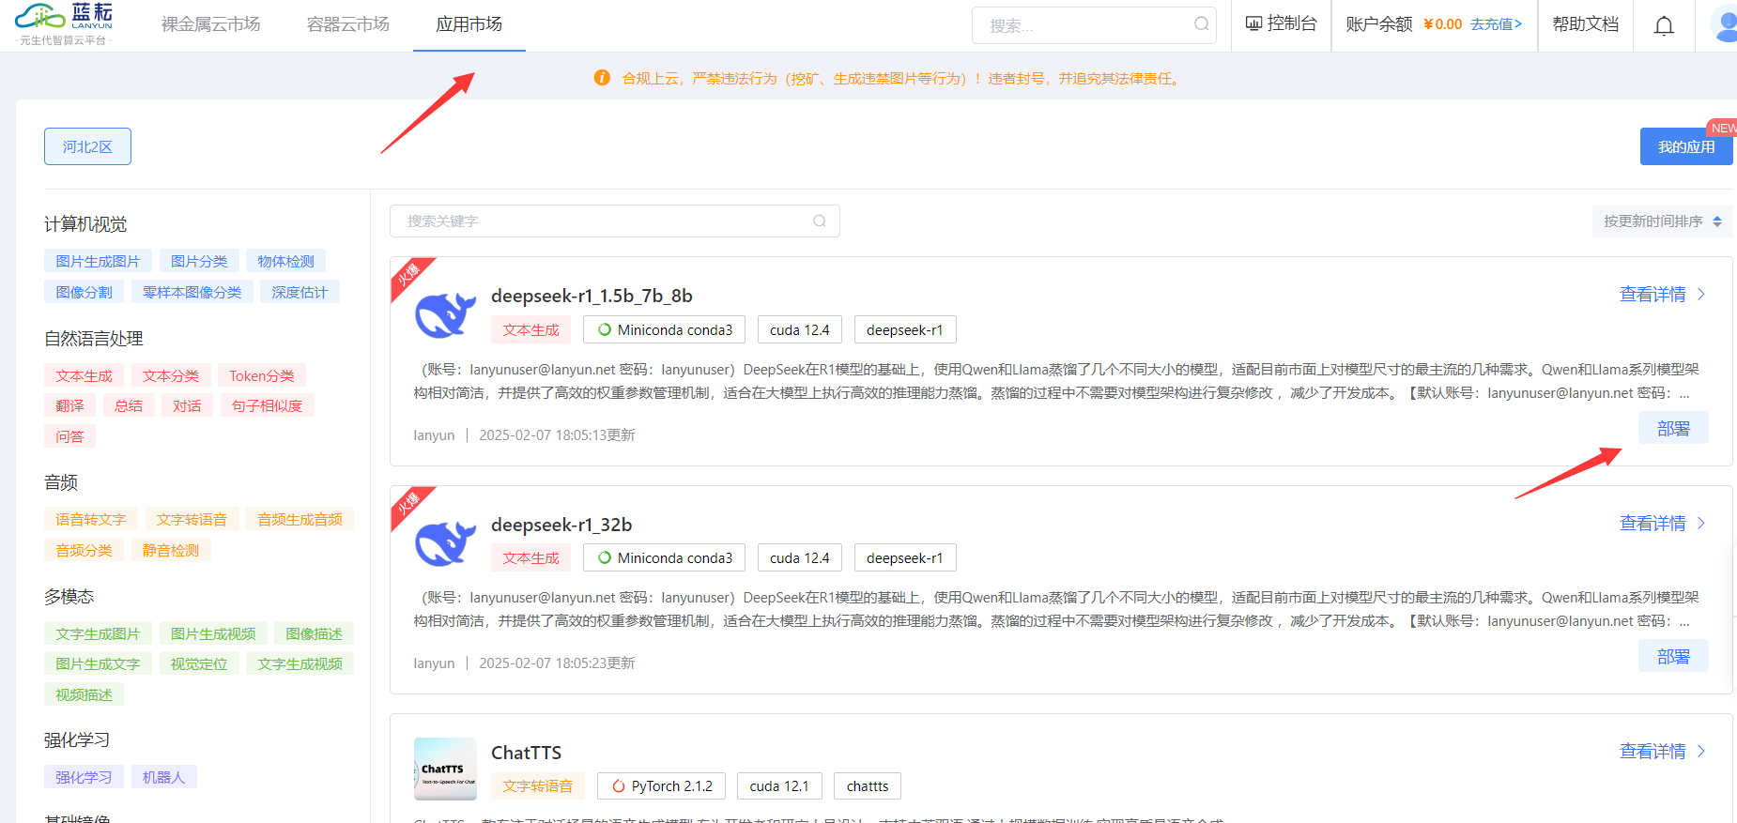Click 去充值 recharge link
The height and width of the screenshot is (823, 1737).
click(x=1496, y=24)
